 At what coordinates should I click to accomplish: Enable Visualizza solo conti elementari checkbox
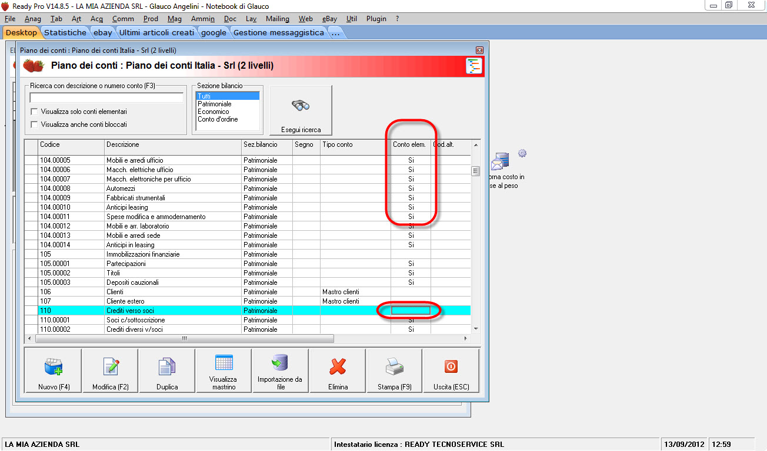pyautogui.click(x=34, y=112)
